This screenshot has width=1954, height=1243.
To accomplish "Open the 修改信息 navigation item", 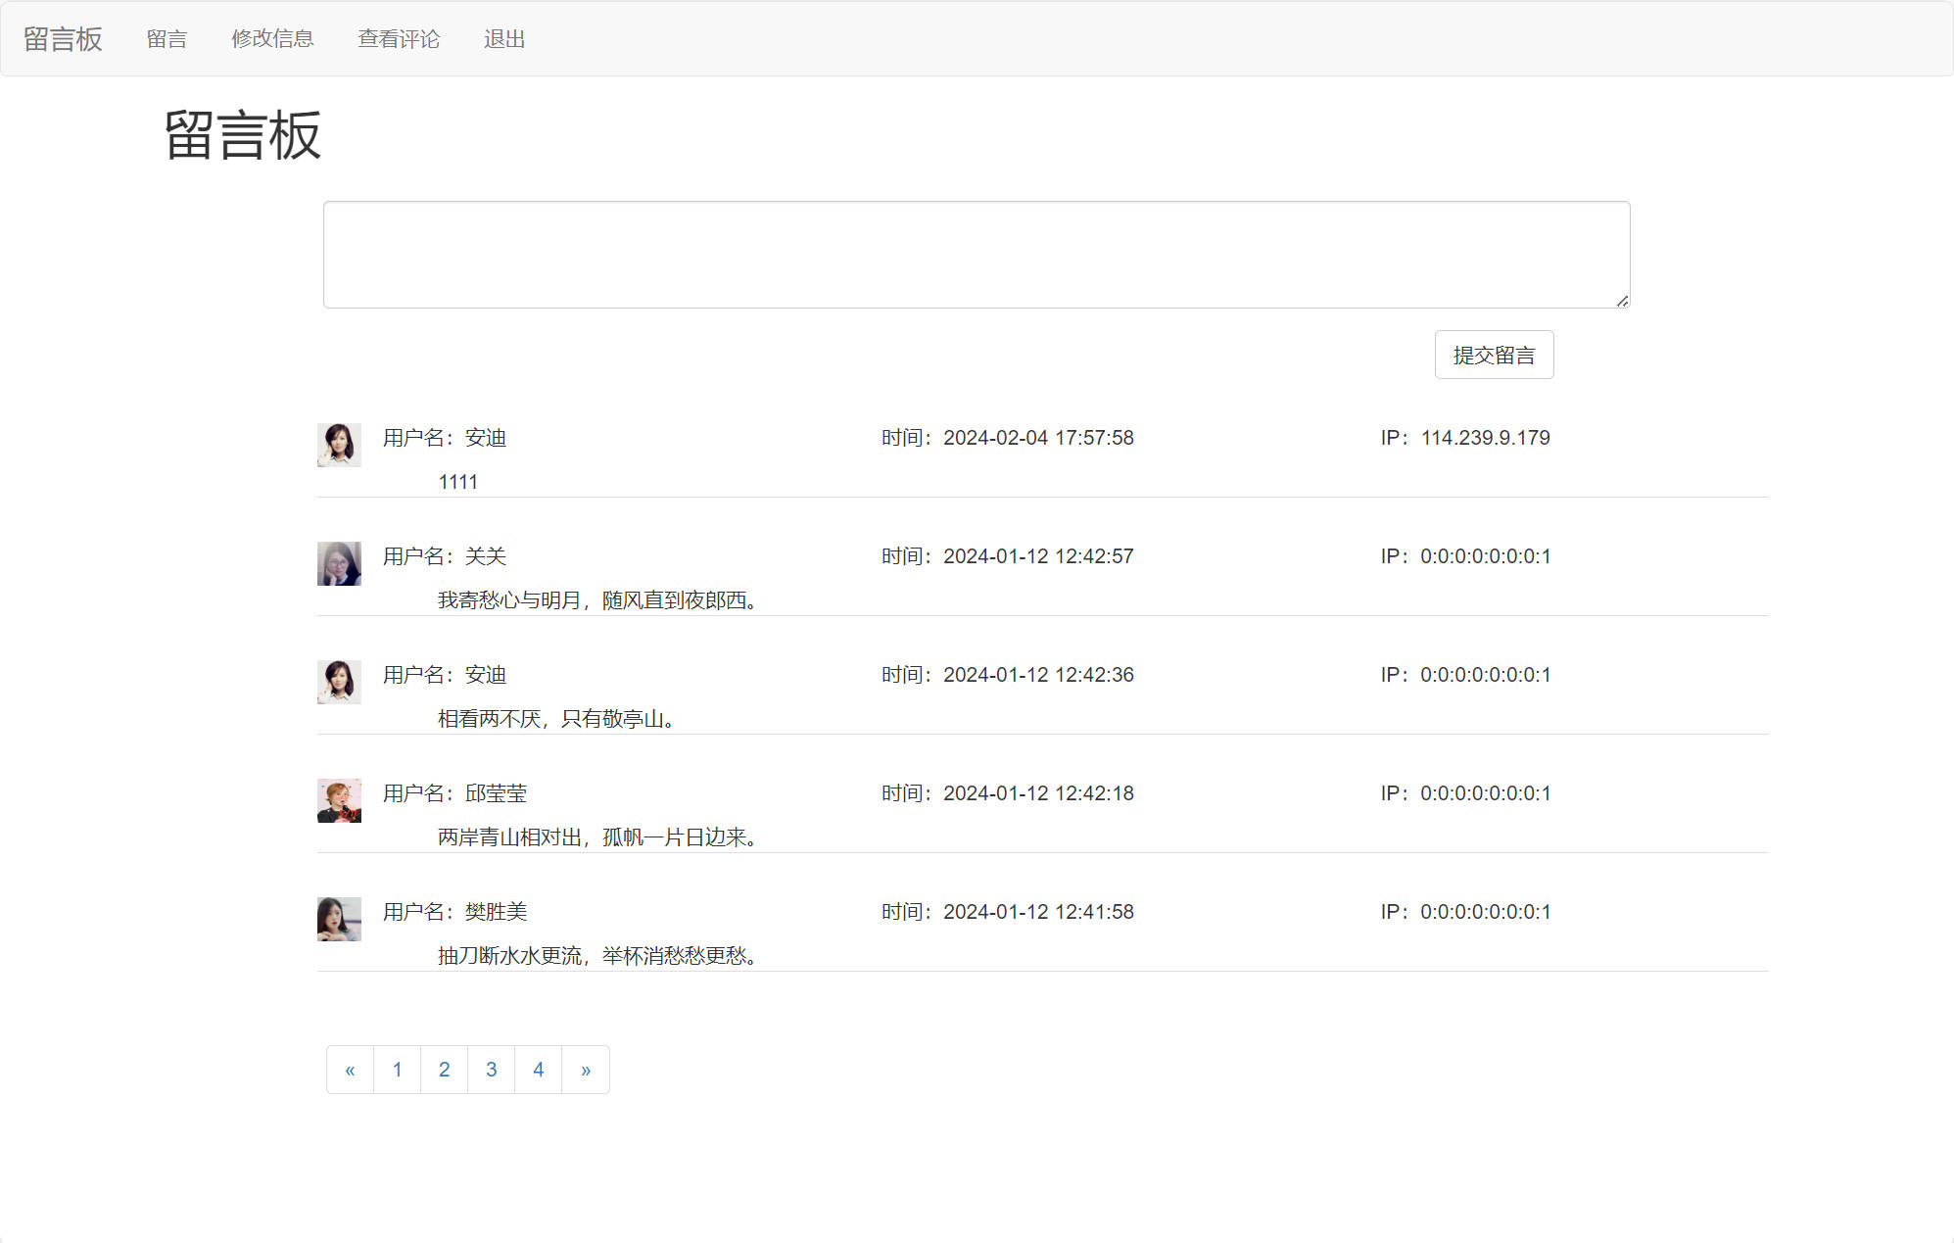I will (272, 39).
